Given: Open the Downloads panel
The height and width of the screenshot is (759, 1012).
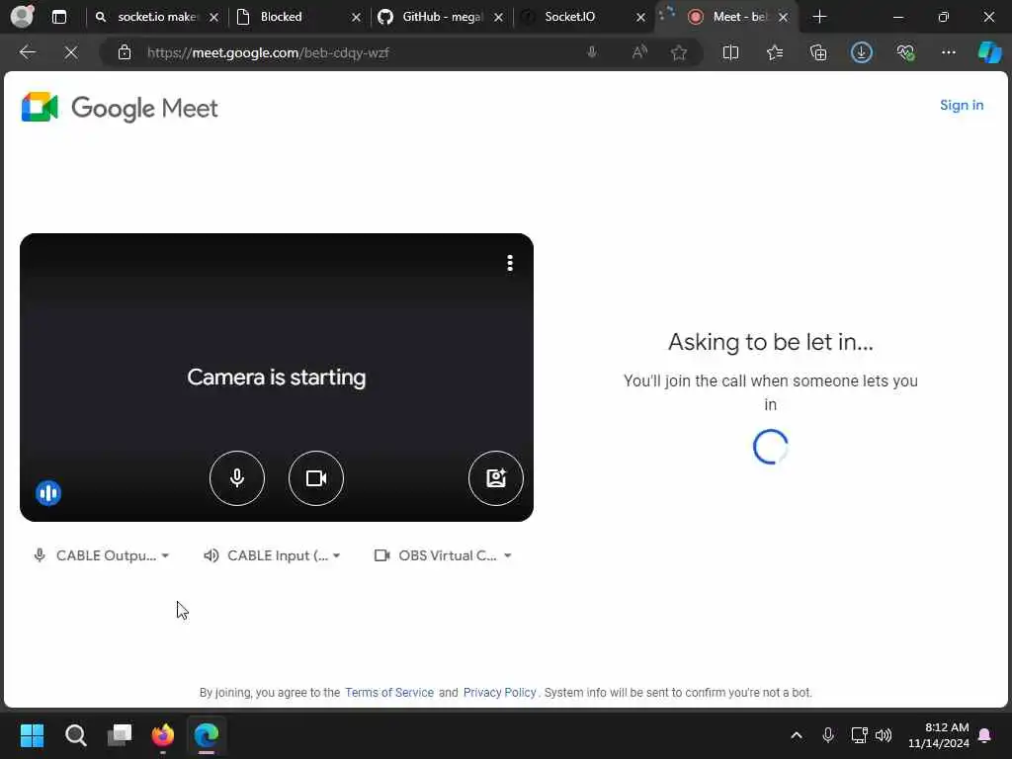Looking at the screenshot, I should pyautogui.click(x=862, y=52).
